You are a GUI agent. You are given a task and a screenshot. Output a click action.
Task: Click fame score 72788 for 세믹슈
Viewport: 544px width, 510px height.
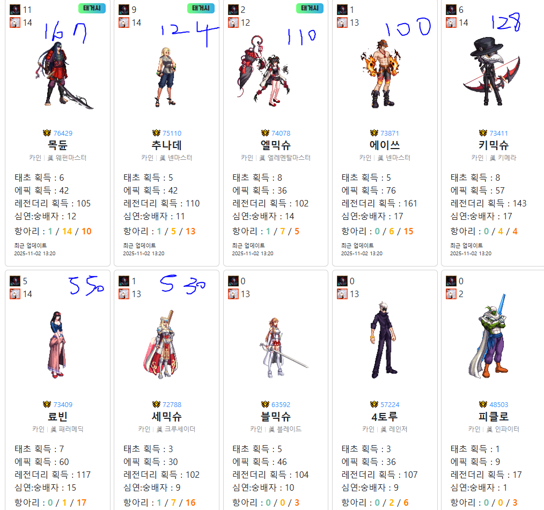pos(172,404)
